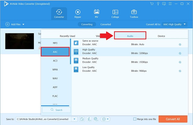Screen dimensions: 193x125
Task: Open settings gear for Medium Quality 192kbps
Action: [x=180, y=62]
